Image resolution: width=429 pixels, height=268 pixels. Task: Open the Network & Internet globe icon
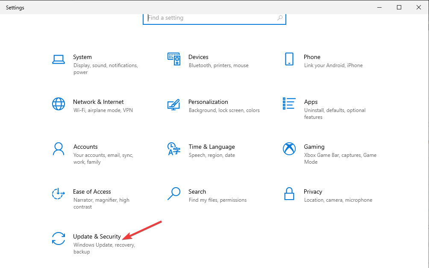pos(59,104)
